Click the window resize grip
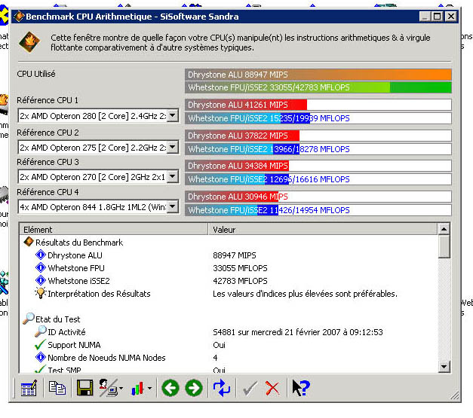Screen dimensions: 473x418 click(455, 395)
